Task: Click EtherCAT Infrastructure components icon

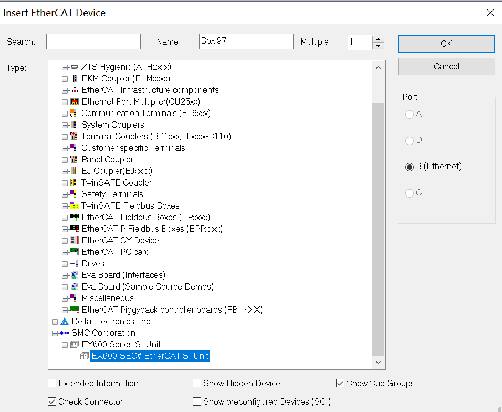Action: [75, 90]
